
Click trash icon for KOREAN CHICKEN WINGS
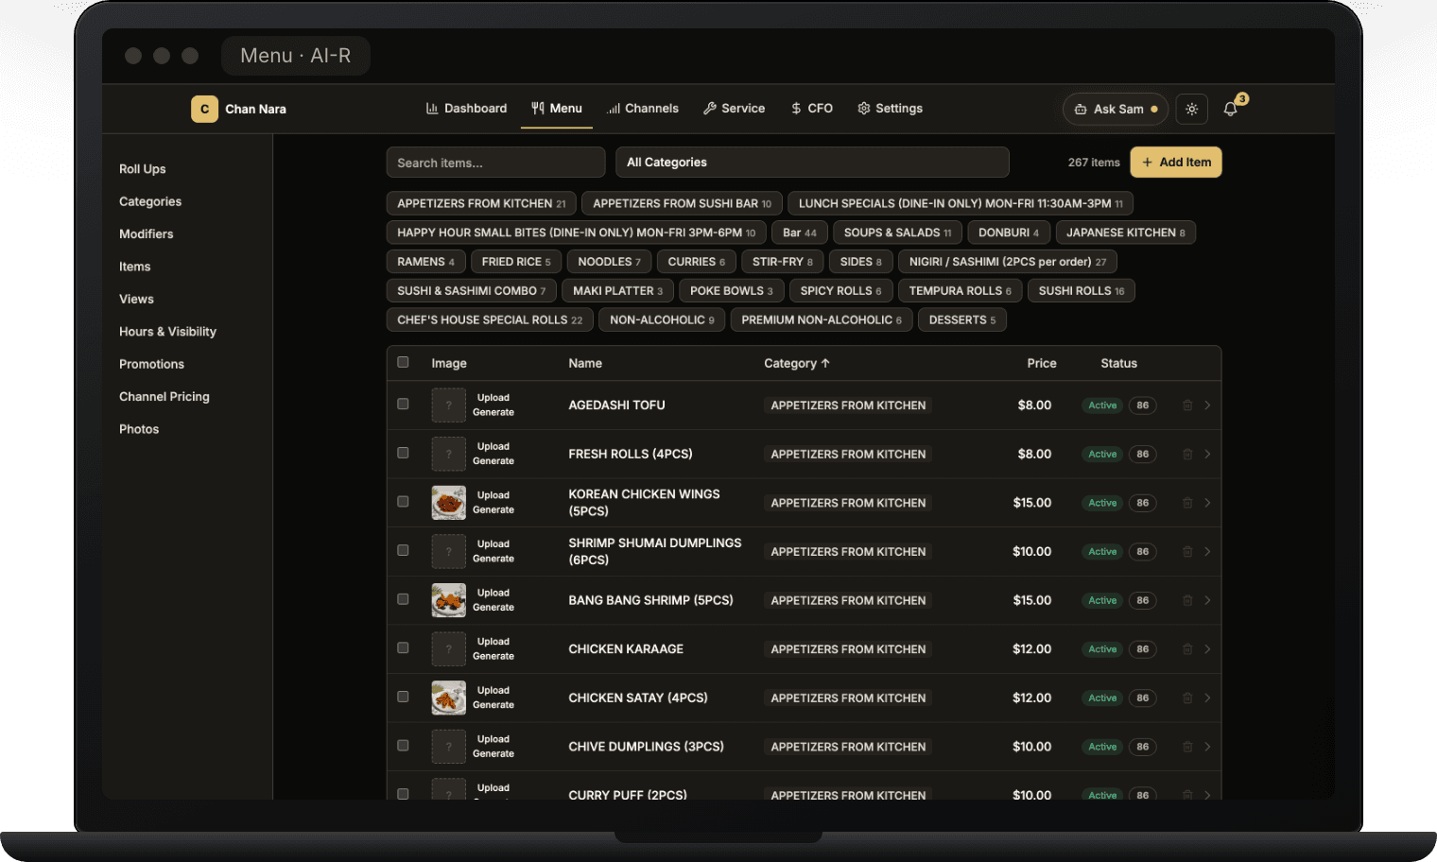click(x=1187, y=503)
